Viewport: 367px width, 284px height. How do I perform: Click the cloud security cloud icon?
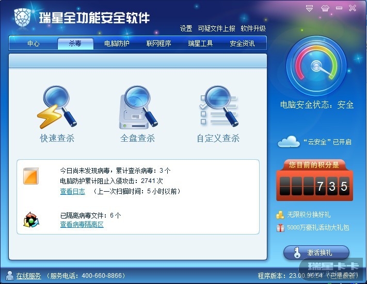[289, 141]
